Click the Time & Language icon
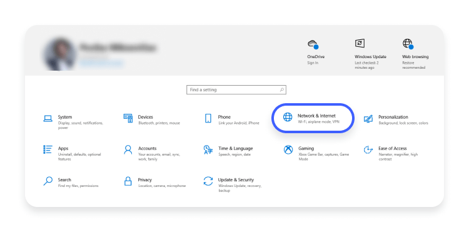469x232 pixels. (x=208, y=149)
